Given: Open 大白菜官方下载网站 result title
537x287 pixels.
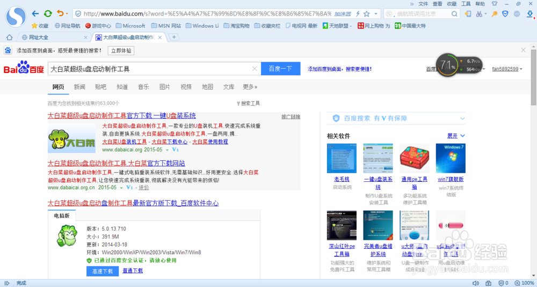Looking at the screenshot, I should (117, 163).
